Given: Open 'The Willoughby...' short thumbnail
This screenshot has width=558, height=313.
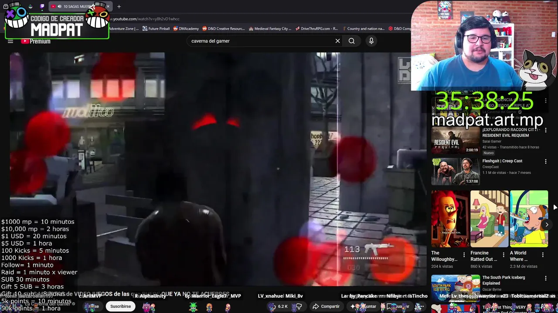Looking at the screenshot, I should point(450,219).
